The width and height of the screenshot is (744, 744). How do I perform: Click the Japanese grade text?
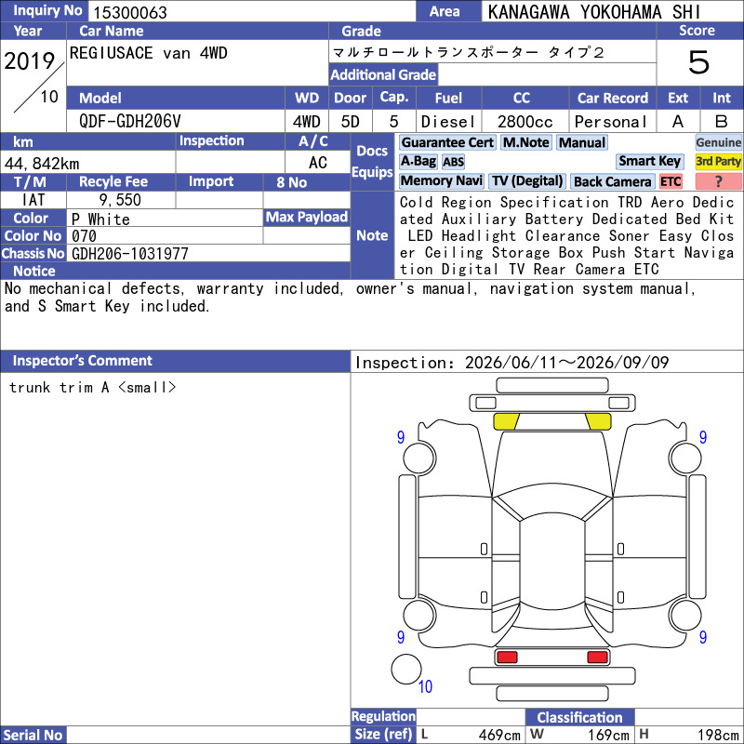(x=468, y=52)
